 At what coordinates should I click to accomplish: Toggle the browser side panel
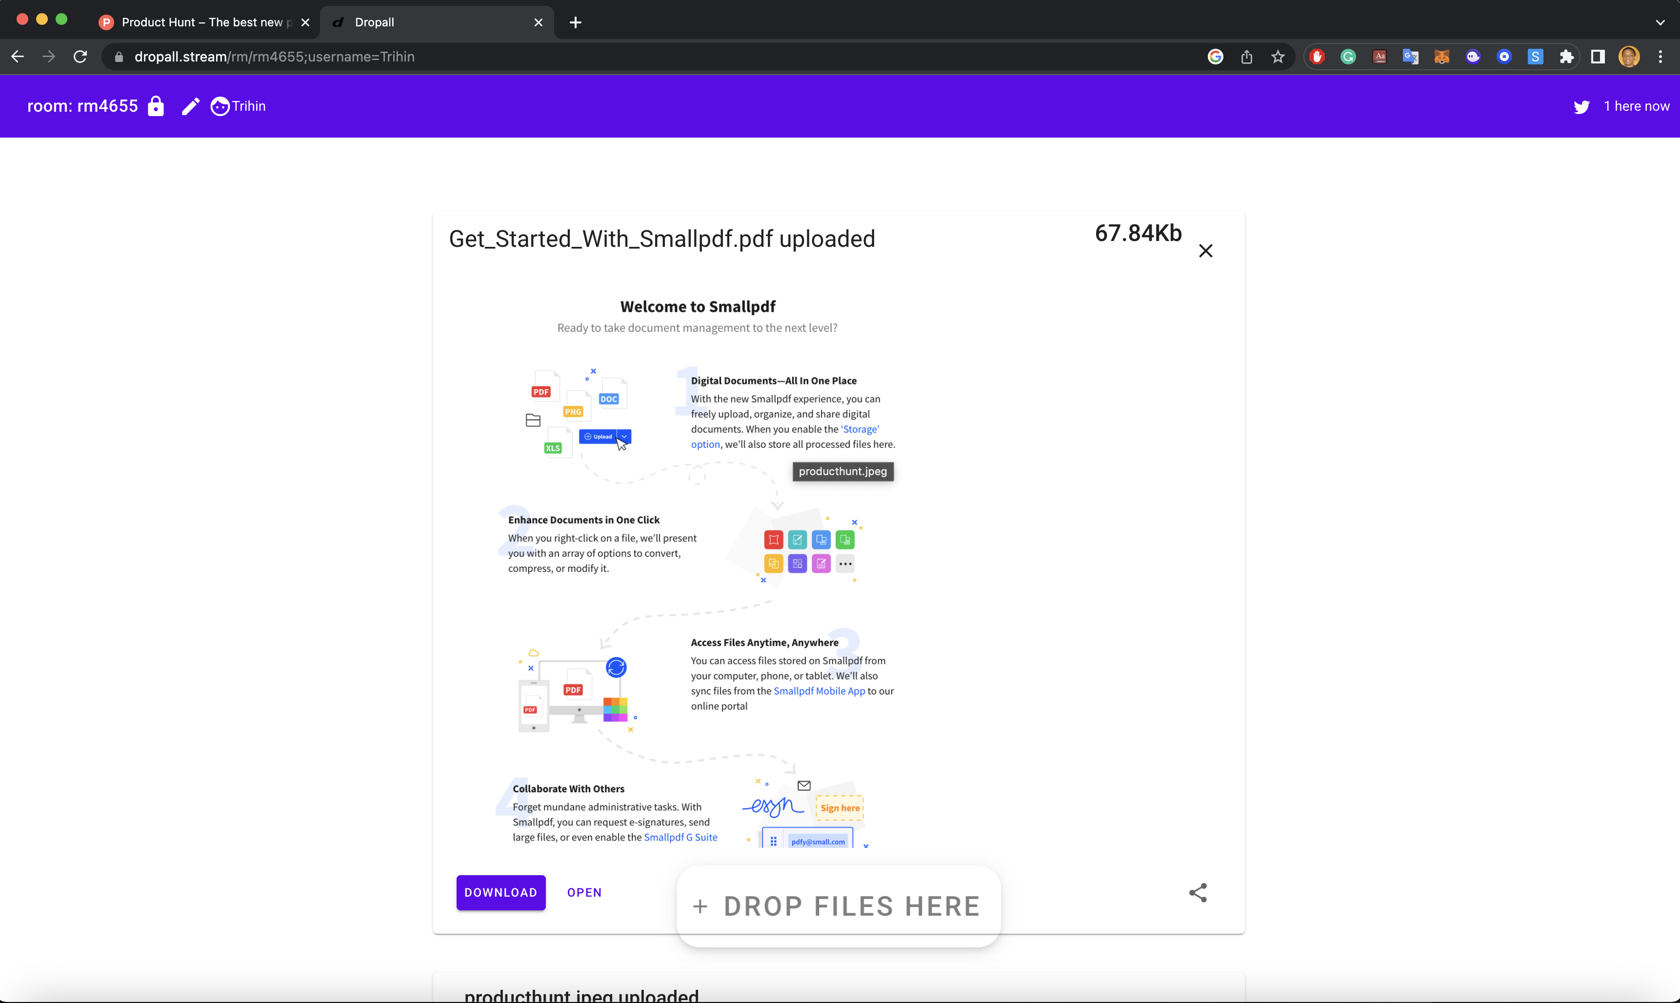[1598, 57]
